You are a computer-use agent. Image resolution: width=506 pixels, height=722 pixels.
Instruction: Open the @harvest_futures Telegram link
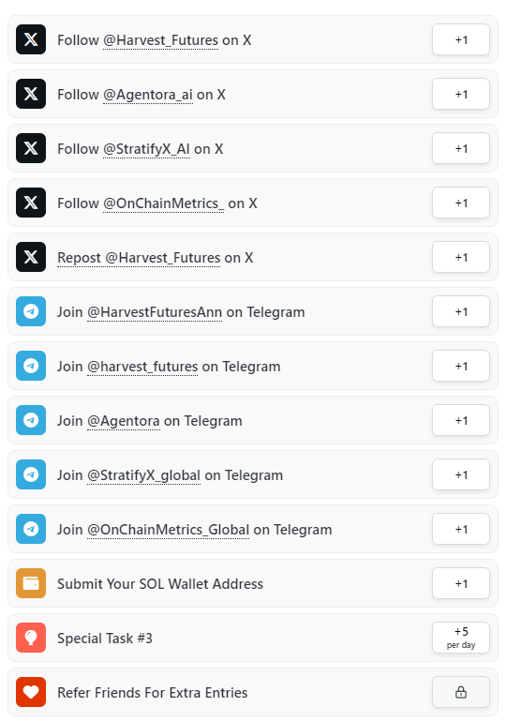click(x=142, y=367)
